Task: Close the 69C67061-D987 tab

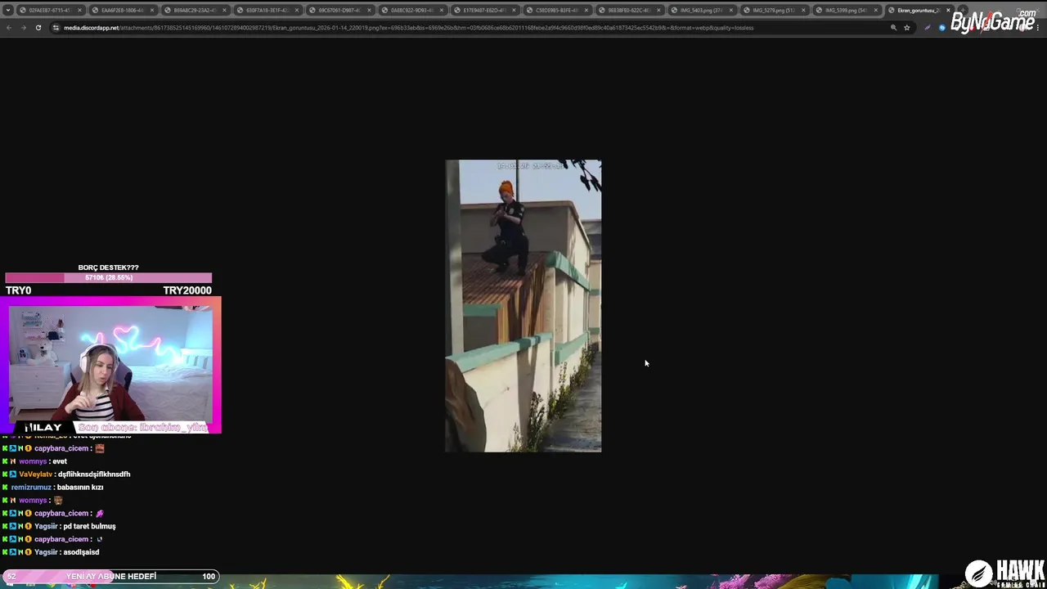Action: tap(369, 11)
